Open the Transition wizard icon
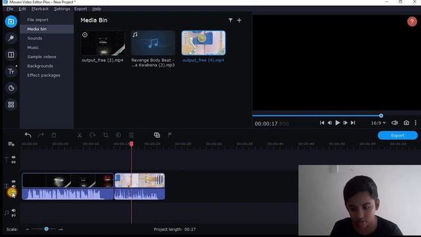Image resolution: width=421 pixels, height=237 pixels. coord(157,135)
